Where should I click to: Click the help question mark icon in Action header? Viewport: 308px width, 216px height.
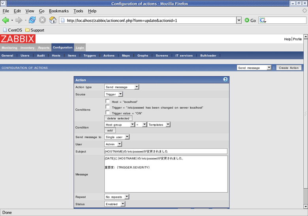click(225, 79)
